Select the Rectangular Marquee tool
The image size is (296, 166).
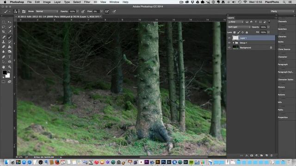tap(4, 22)
